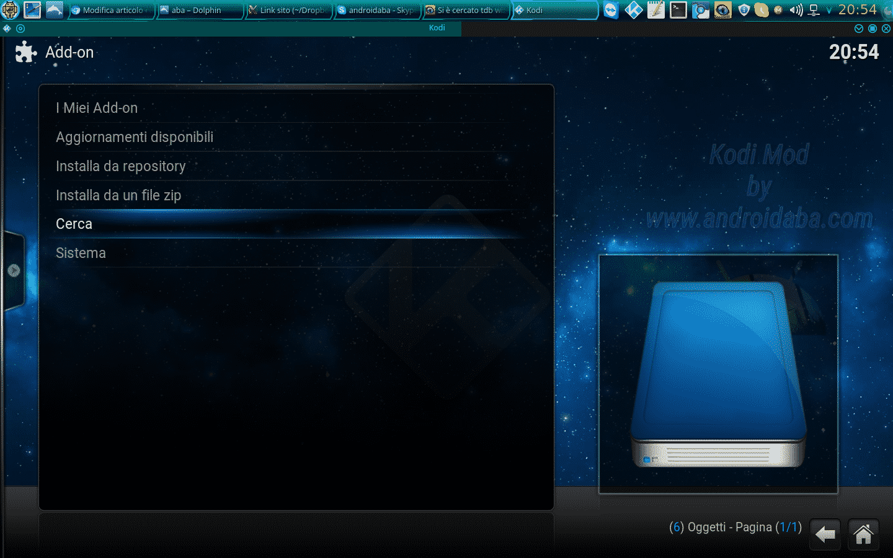Click the back arrow button in Kodi

coord(825,534)
